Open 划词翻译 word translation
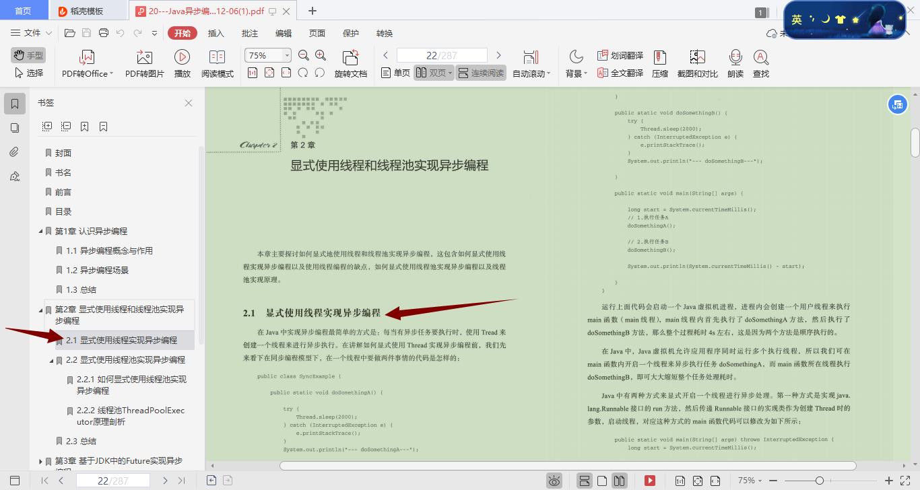 [x=620, y=55]
